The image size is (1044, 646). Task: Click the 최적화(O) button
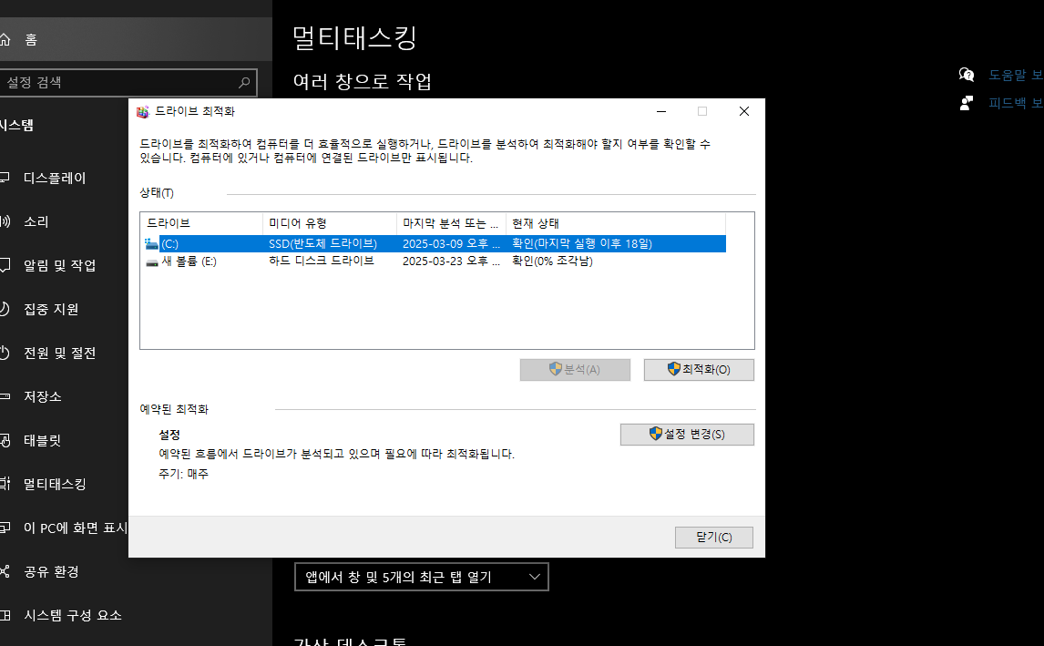(699, 369)
